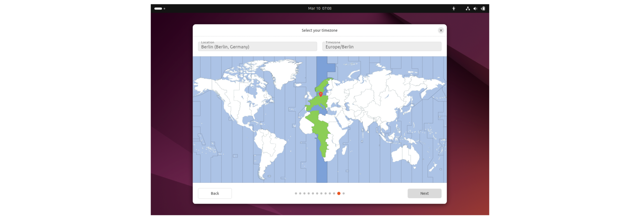Click the wired network status icon
The image size is (640, 221).
[x=468, y=9]
